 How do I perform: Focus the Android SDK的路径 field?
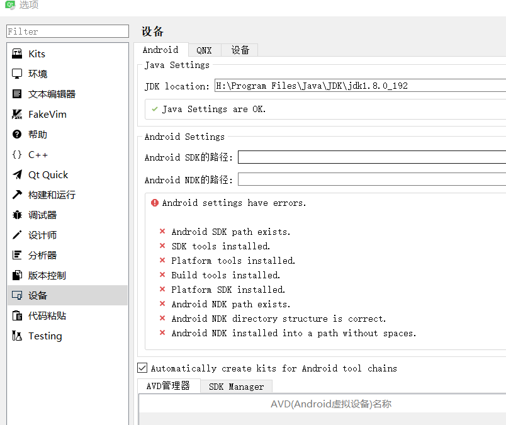point(372,157)
